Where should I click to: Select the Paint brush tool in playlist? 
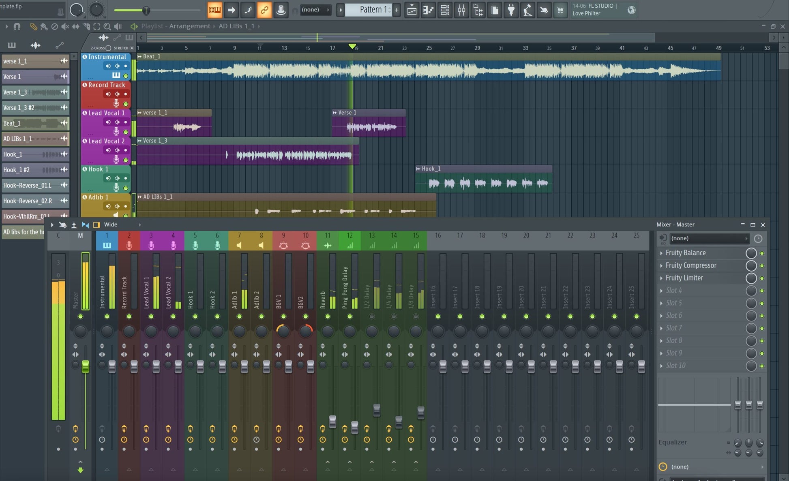[44, 26]
